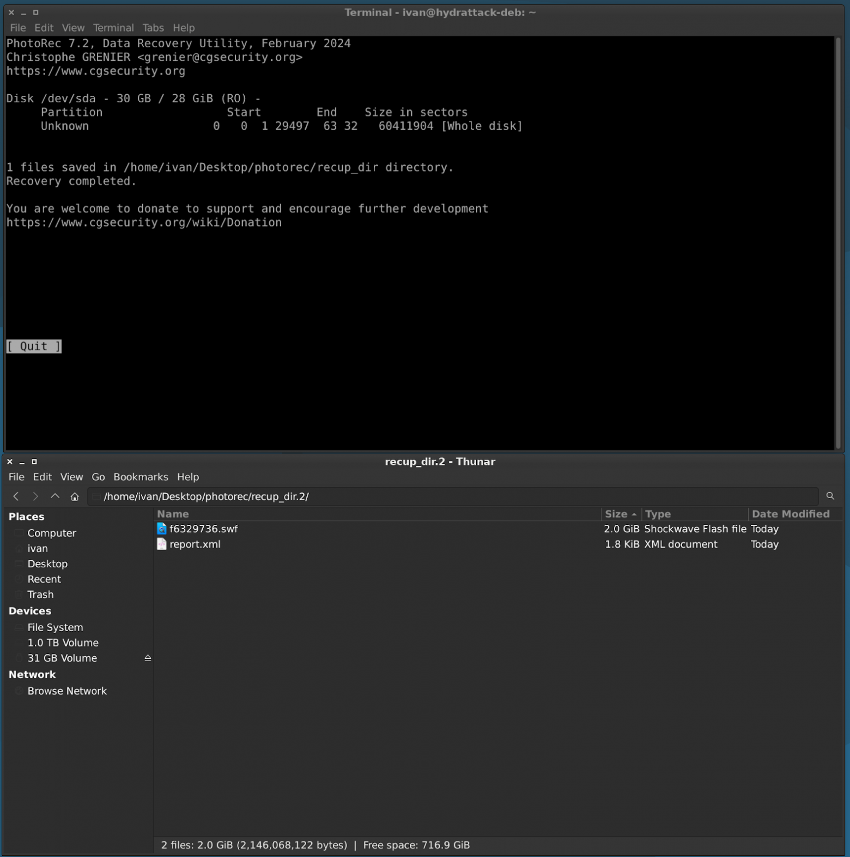Select the report.xml file icon
Viewport: 850px width, 857px height.
(x=161, y=544)
